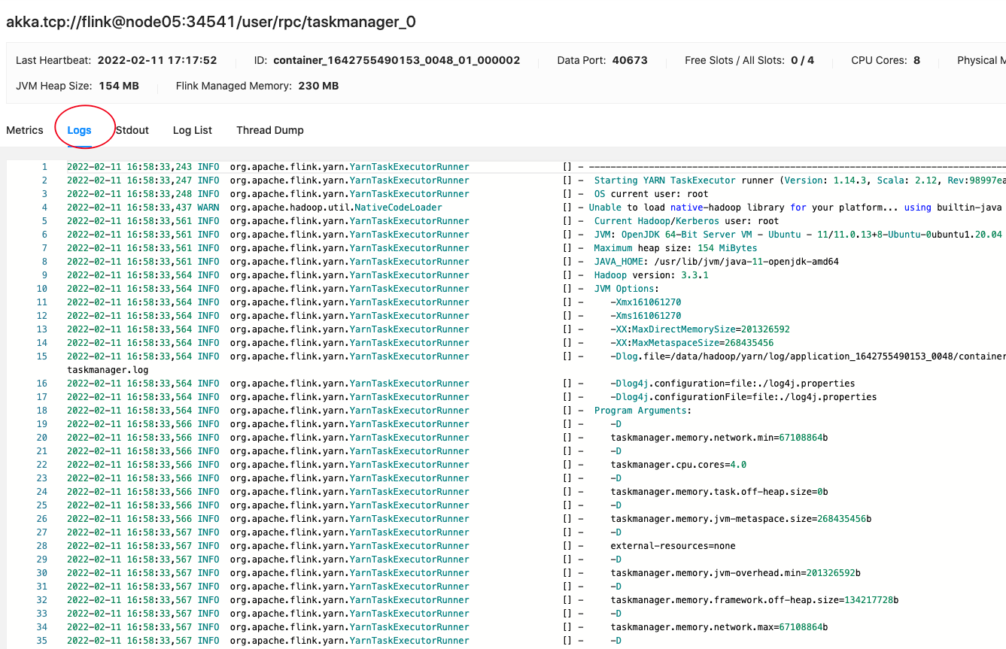This screenshot has height=649, width=1006.
Task: Select container ID container_1642755490153_0048_01_000002
Action: pyautogui.click(x=397, y=60)
